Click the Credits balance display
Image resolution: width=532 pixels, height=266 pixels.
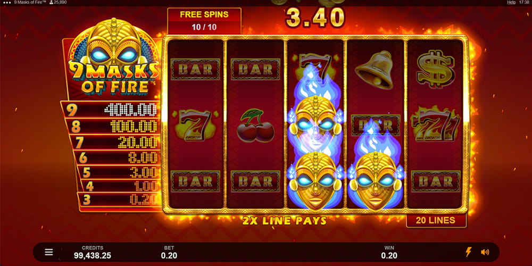tap(92, 252)
